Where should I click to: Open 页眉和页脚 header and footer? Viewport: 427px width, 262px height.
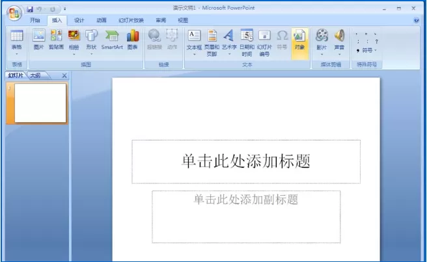(x=212, y=42)
